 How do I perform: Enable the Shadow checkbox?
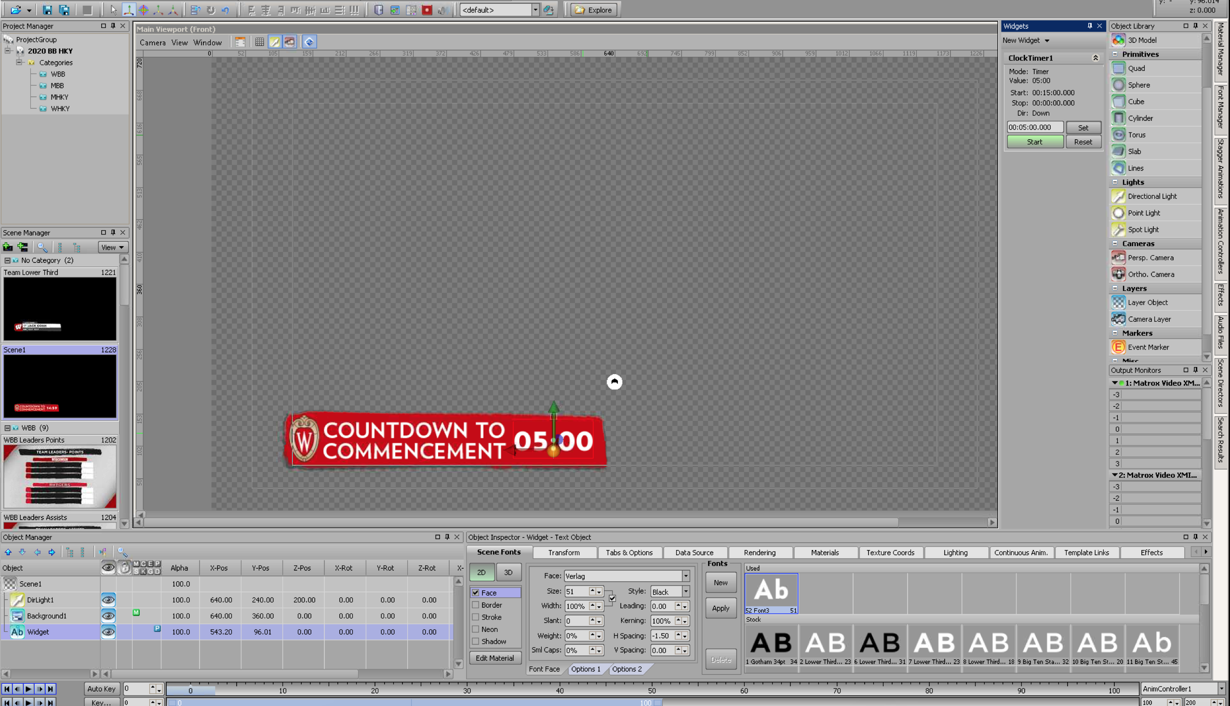coord(476,641)
